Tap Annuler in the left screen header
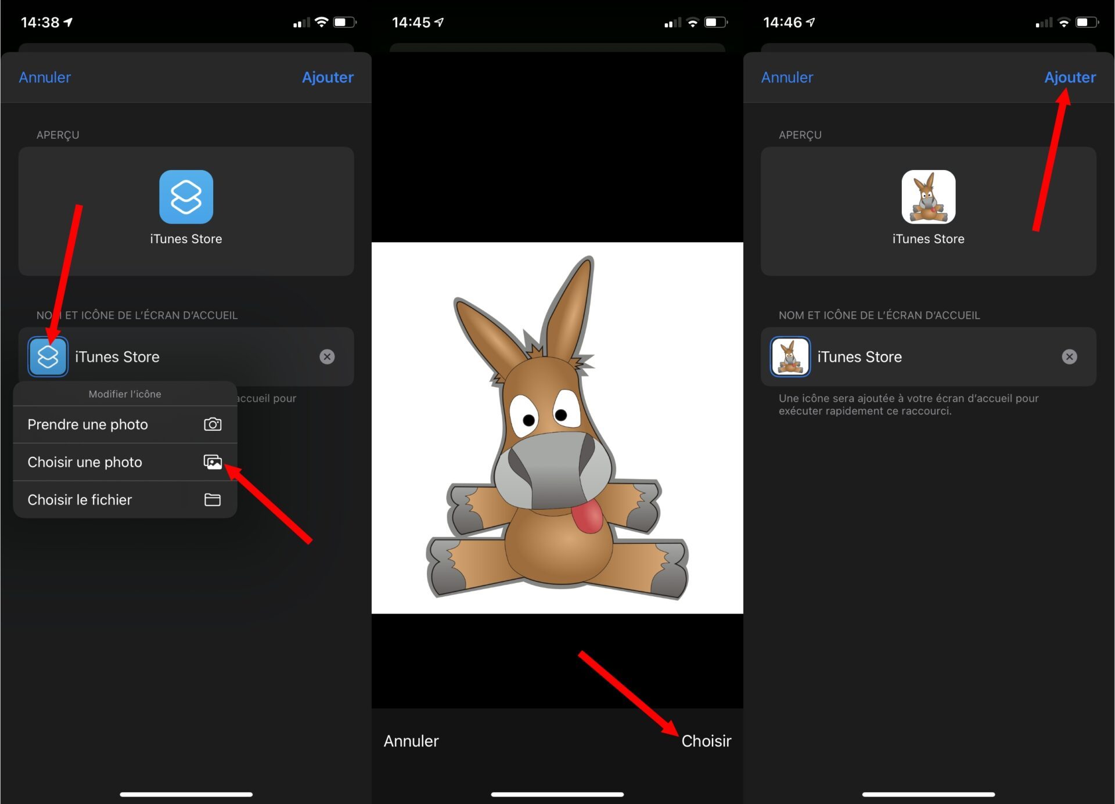This screenshot has height=804, width=1115. pyautogui.click(x=45, y=77)
